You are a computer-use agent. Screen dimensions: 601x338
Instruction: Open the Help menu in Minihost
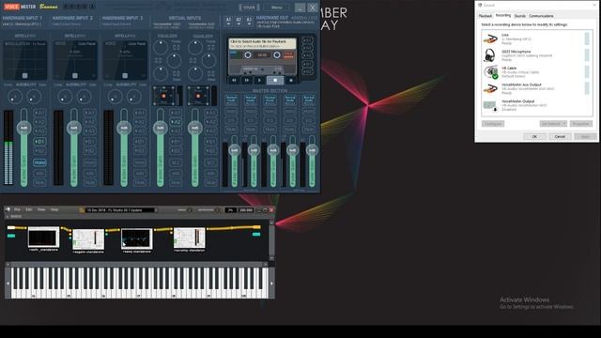click(x=54, y=209)
